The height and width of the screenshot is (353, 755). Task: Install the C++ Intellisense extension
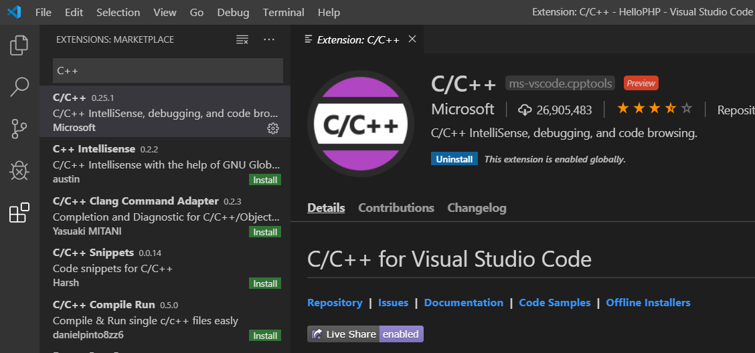pyautogui.click(x=265, y=180)
